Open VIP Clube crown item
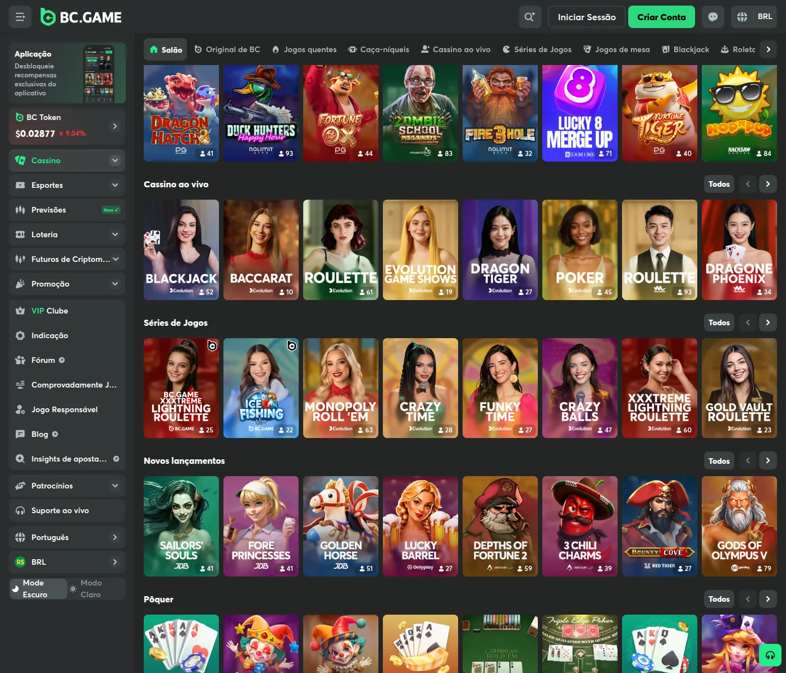786x673 pixels. point(67,311)
